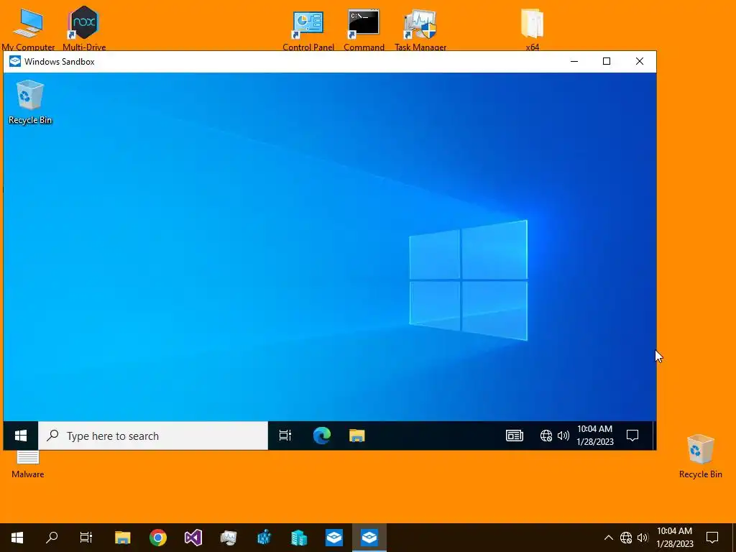Open host Task View button
Screen dimensions: 736x552
[x=86, y=538]
